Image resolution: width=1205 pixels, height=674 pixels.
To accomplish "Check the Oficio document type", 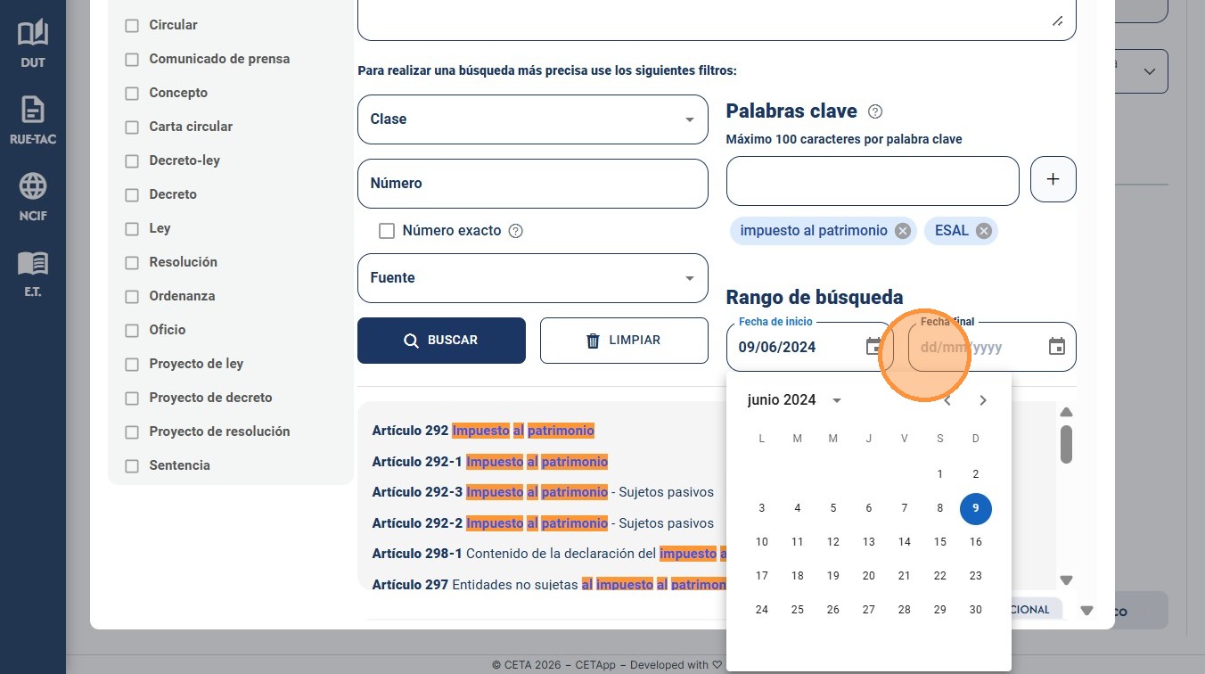I will [x=132, y=331].
